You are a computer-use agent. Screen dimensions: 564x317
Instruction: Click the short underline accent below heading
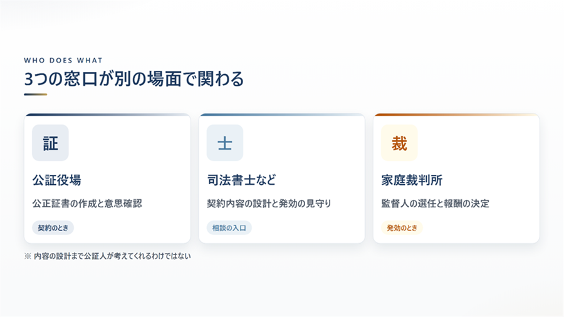pos(36,95)
